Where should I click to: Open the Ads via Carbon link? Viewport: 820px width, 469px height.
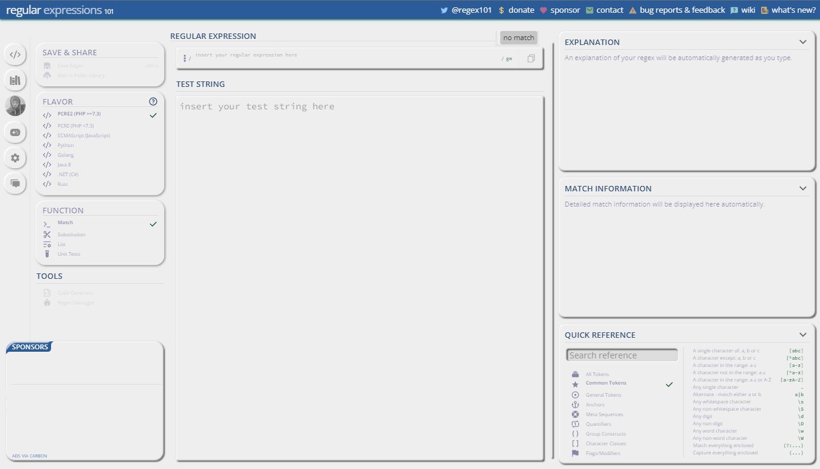coord(29,456)
